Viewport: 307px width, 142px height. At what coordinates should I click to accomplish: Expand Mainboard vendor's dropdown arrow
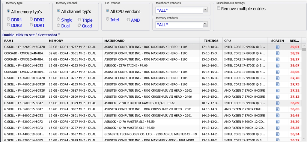point(205,10)
